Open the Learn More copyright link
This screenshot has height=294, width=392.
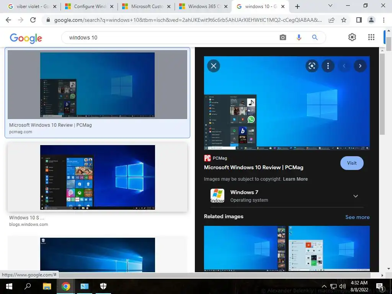point(295,179)
